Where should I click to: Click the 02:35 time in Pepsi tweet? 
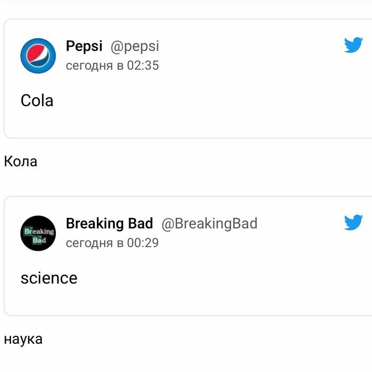(143, 65)
